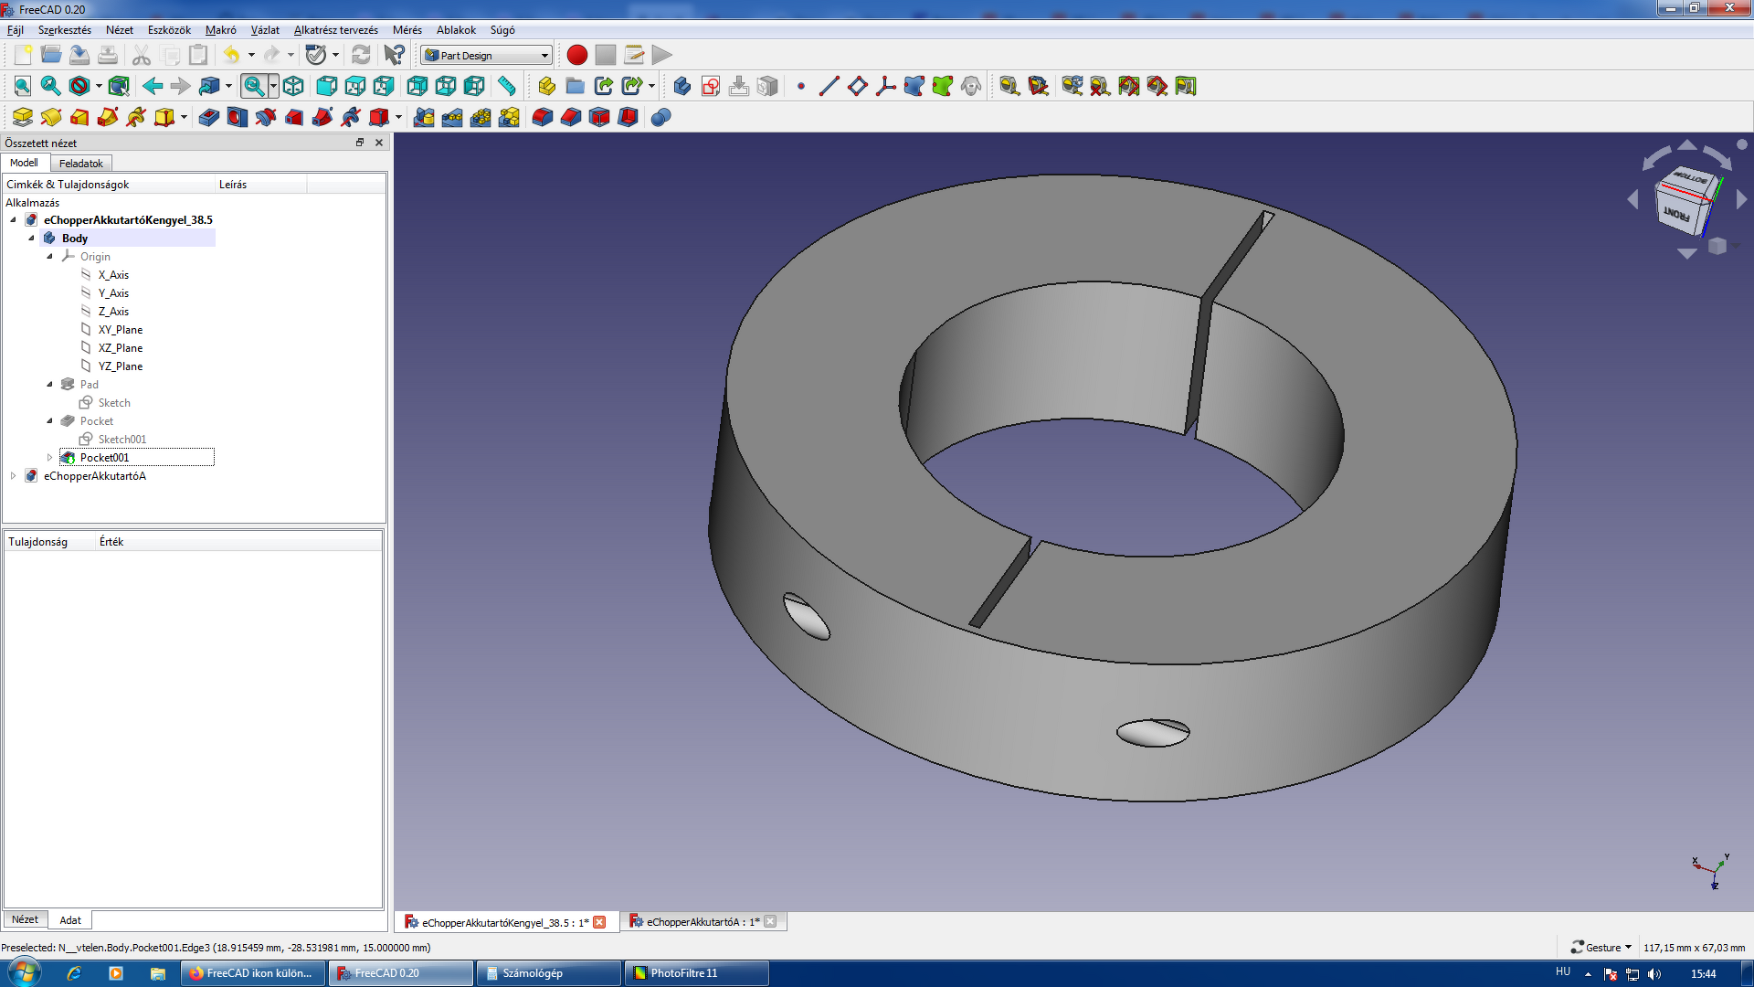Screen dimensions: 1754x987
Task: Select the measure linear tool
Action: [1009, 86]
